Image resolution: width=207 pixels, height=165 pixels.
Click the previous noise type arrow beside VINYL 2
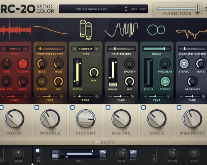point(3,49)
